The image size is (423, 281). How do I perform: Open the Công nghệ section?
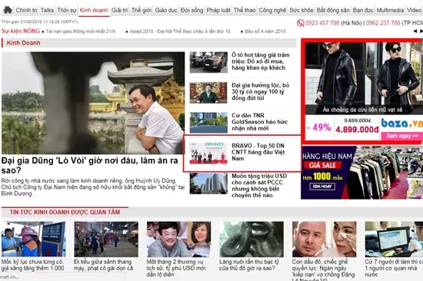click(272, 10)
